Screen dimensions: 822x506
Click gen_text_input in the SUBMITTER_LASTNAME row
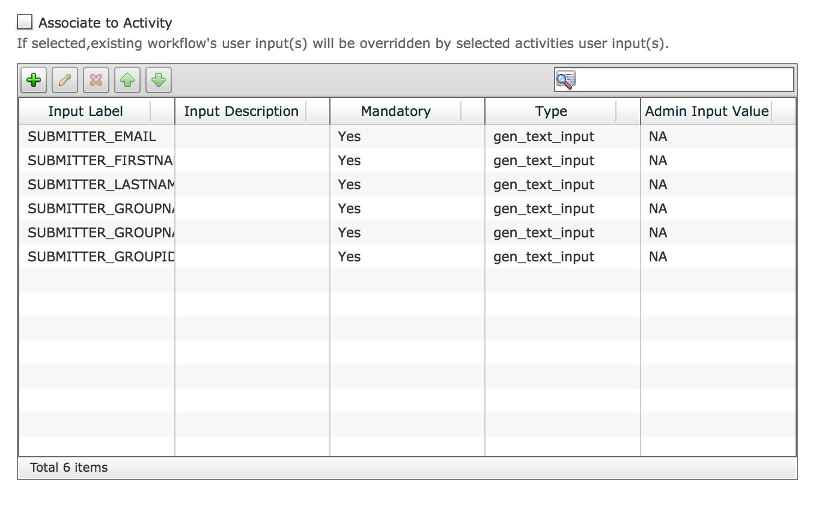(x=544, y=185)
